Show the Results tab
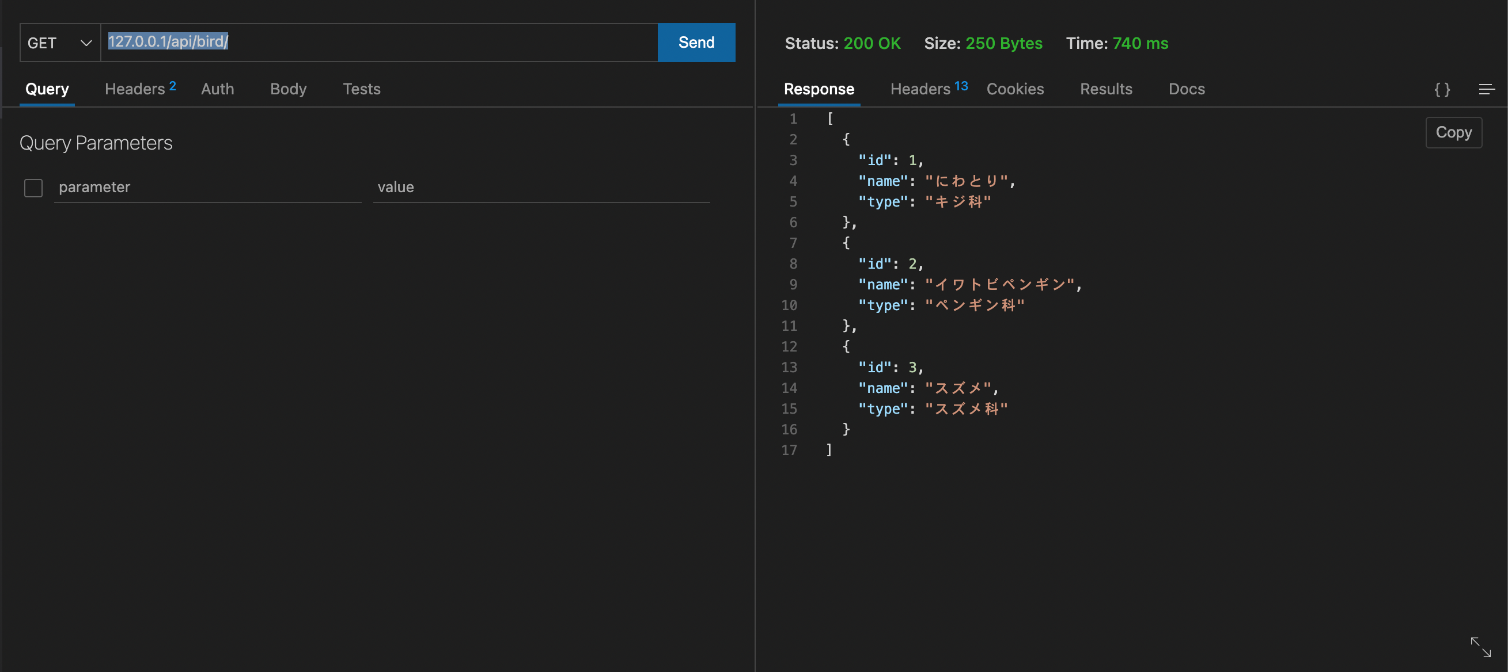 click(x=1105, y=89)
